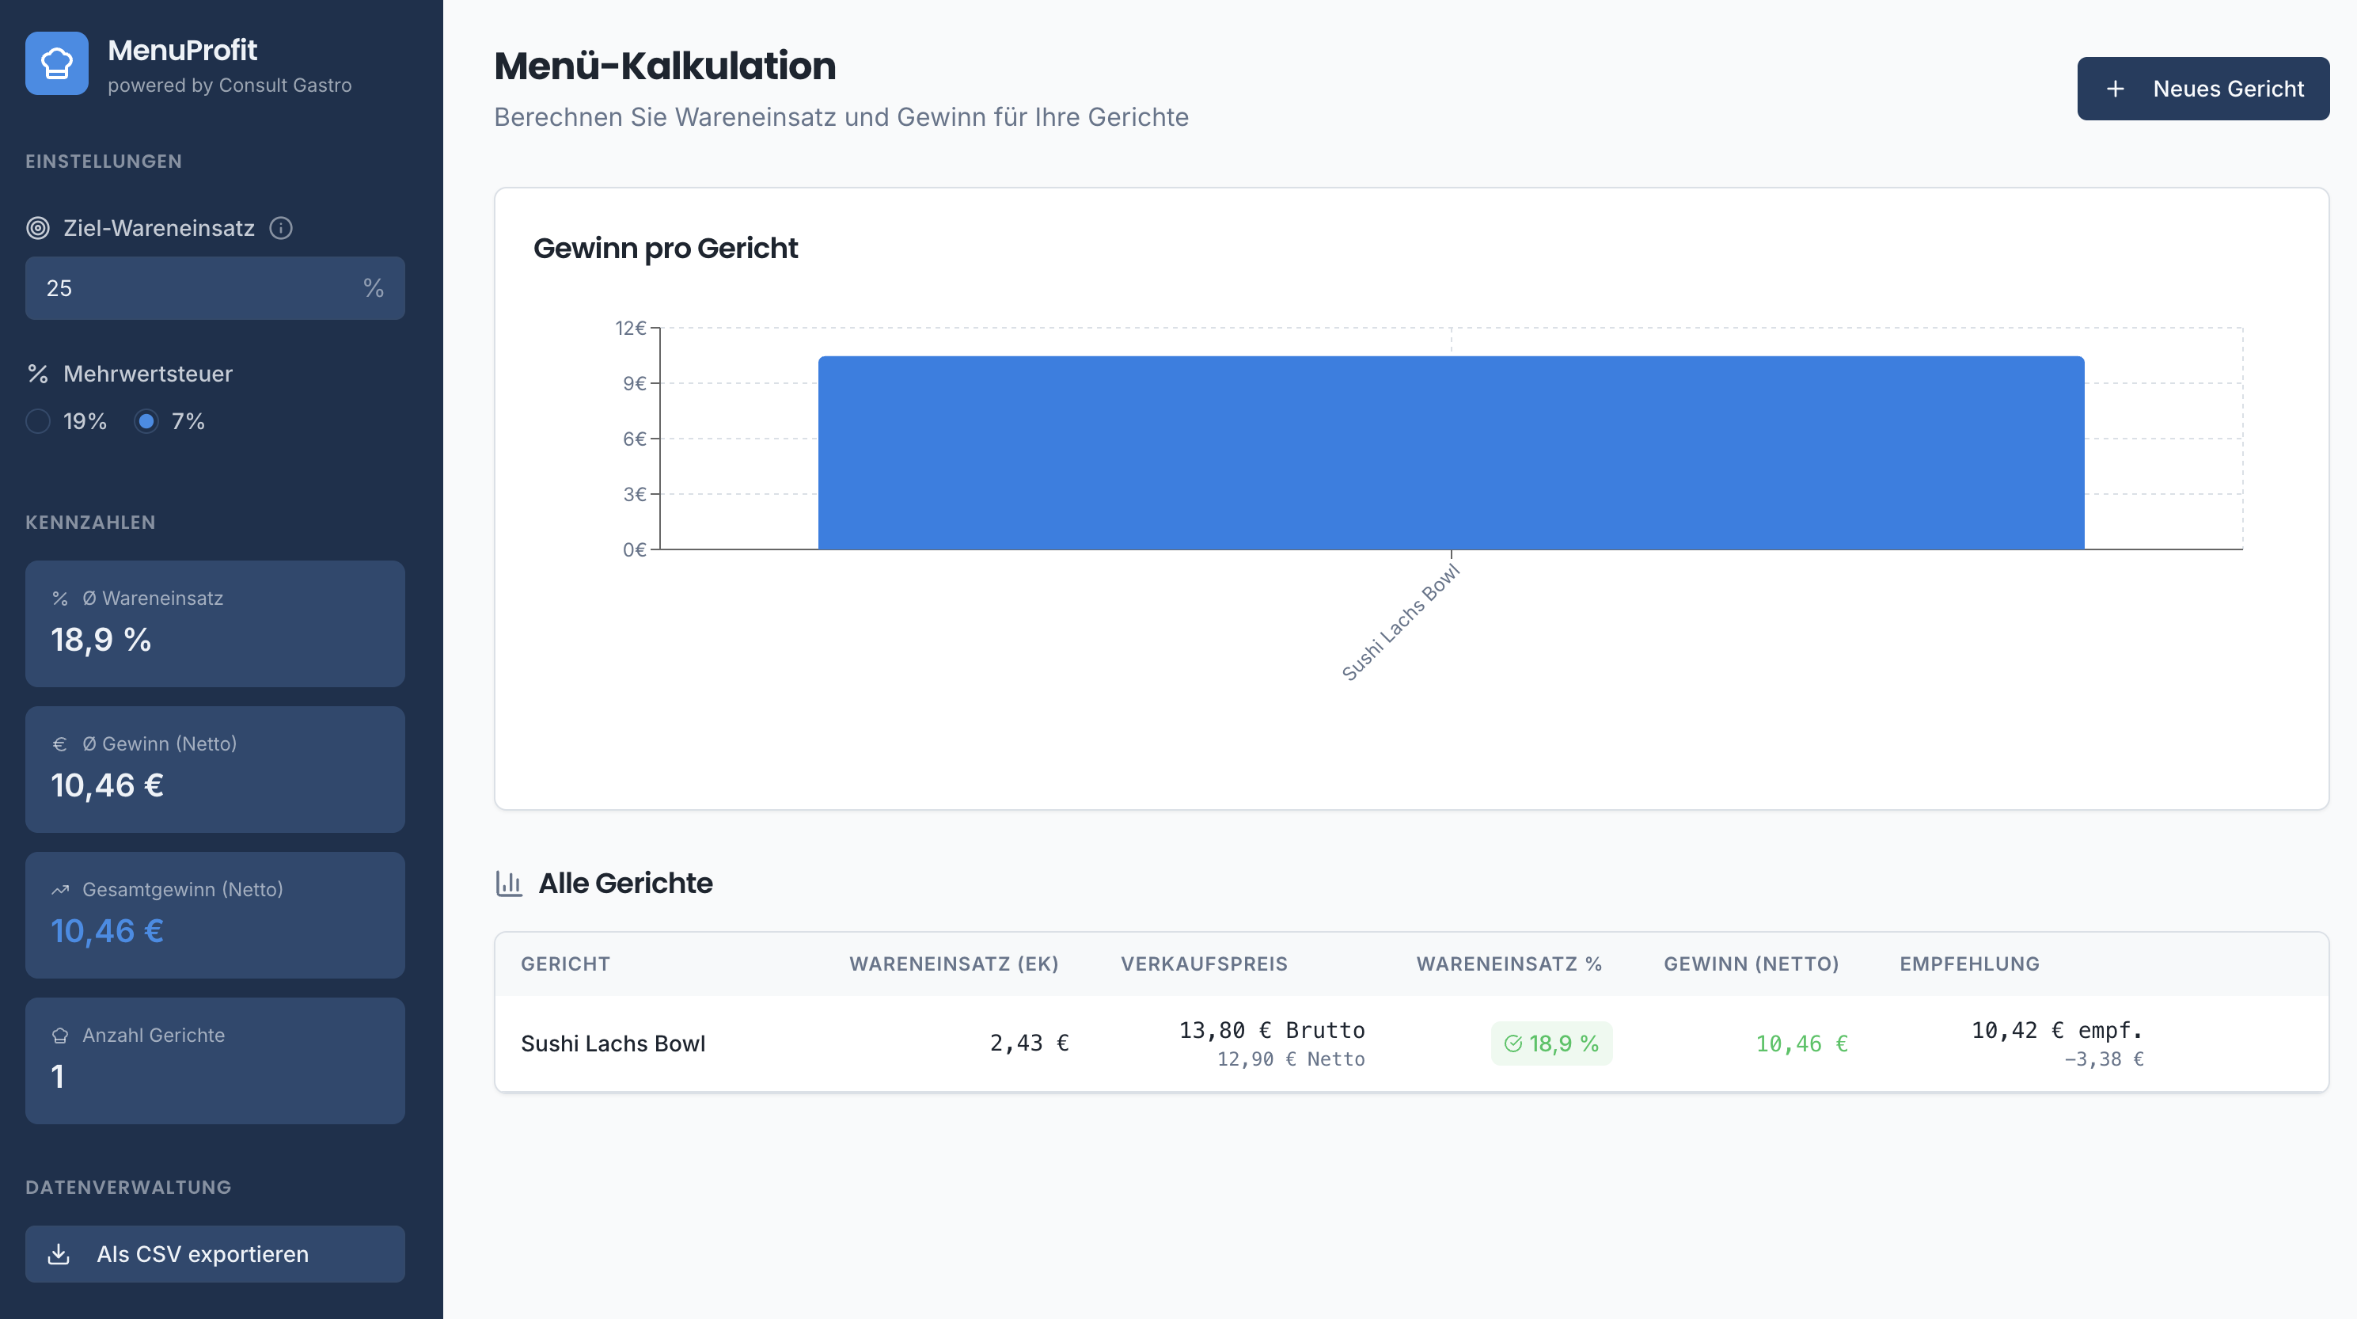Select the 19% Mehrwertsteuer option
The image size is (2357, 1319).
(37, 422)
